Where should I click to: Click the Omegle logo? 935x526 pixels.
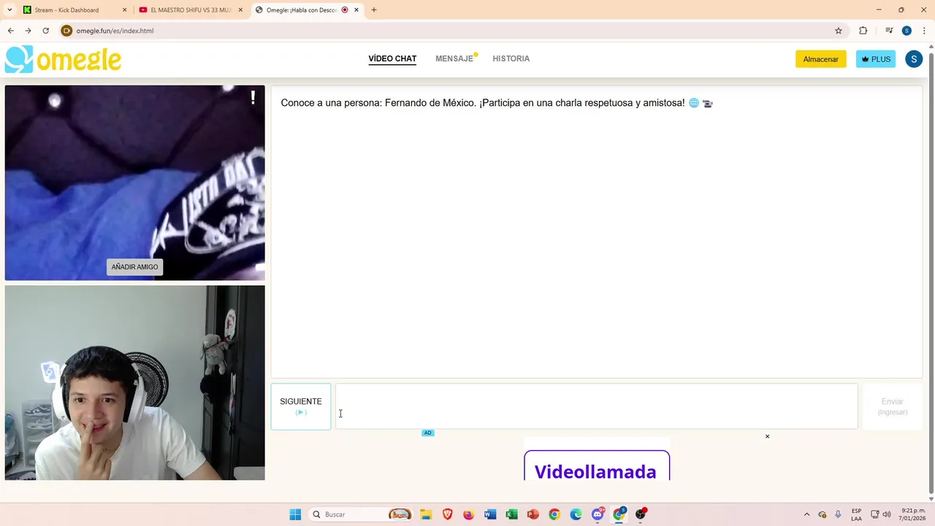click(63, 59)
